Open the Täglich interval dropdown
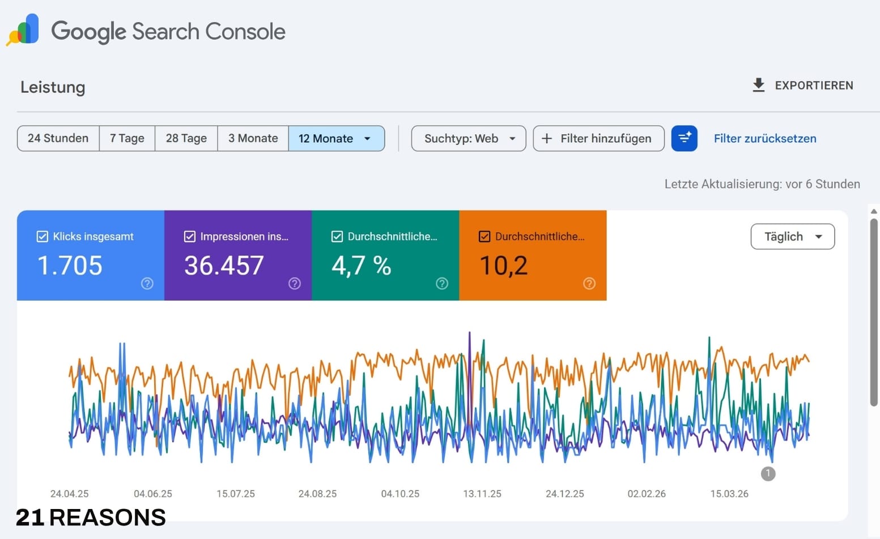This screenshot has width=880, height=539. click(793, 237)
